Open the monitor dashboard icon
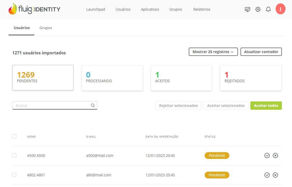 248,9
